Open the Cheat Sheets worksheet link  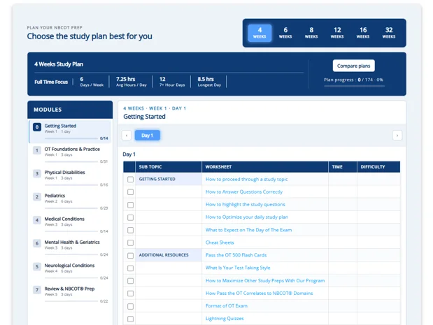tap(220, 243)
